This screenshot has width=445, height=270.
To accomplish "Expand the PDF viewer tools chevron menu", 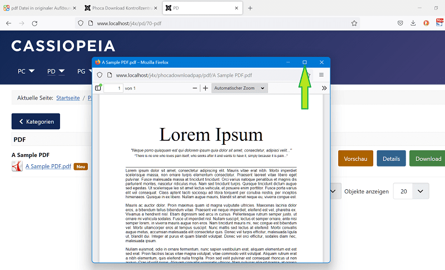I will [324, 88].
